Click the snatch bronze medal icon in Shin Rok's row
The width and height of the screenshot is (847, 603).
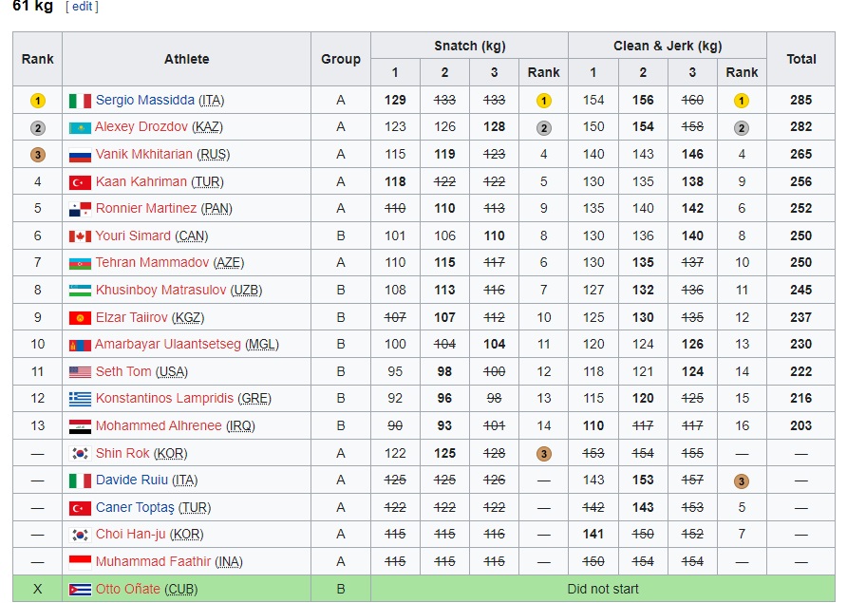coord(543,454)
